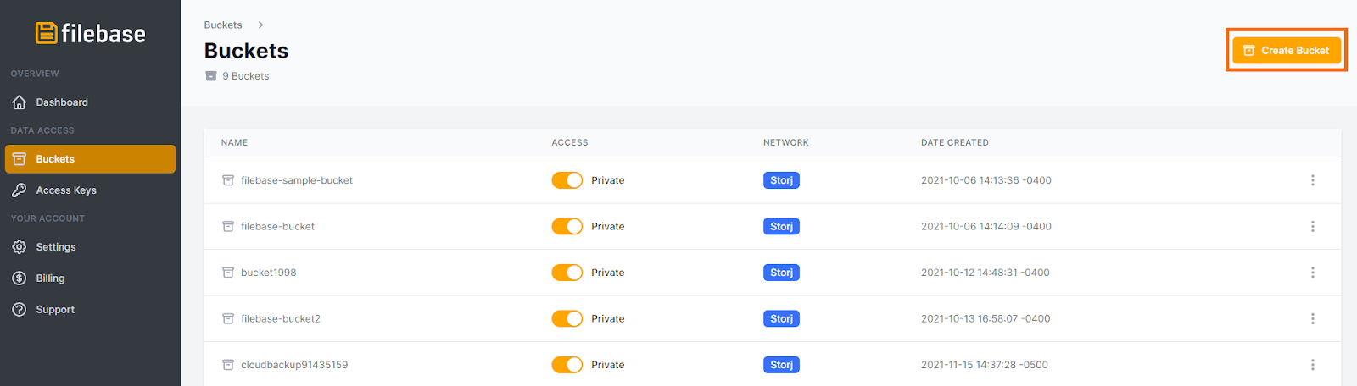Screen dimensions: 1357x386
Task: Click the Buckets breadcrumb link
Action: point(223,25)
